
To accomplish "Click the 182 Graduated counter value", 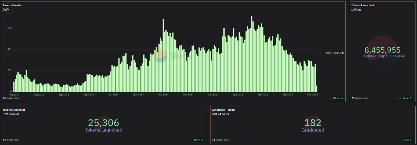I will [x=313, y=123].
